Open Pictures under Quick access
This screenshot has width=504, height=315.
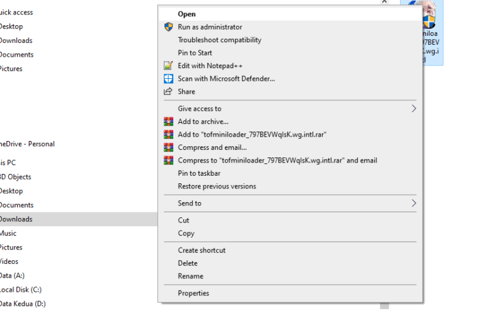[11, 69]
